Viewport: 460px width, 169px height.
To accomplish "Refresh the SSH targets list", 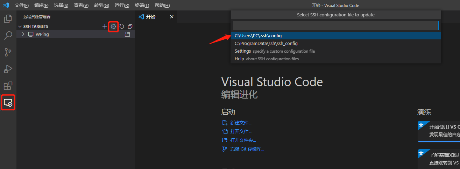I will pyautogui.click(x=122, y=26).
